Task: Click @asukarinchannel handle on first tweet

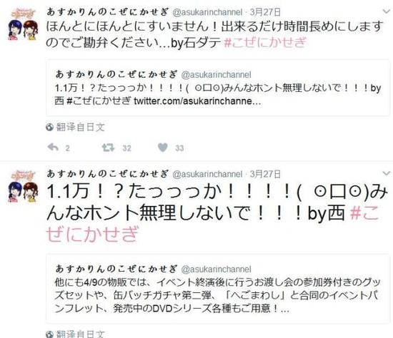Action: (x=207, y=12)
